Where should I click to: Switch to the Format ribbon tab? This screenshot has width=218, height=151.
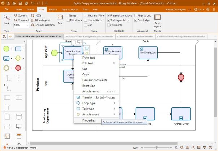coord(31,9)
